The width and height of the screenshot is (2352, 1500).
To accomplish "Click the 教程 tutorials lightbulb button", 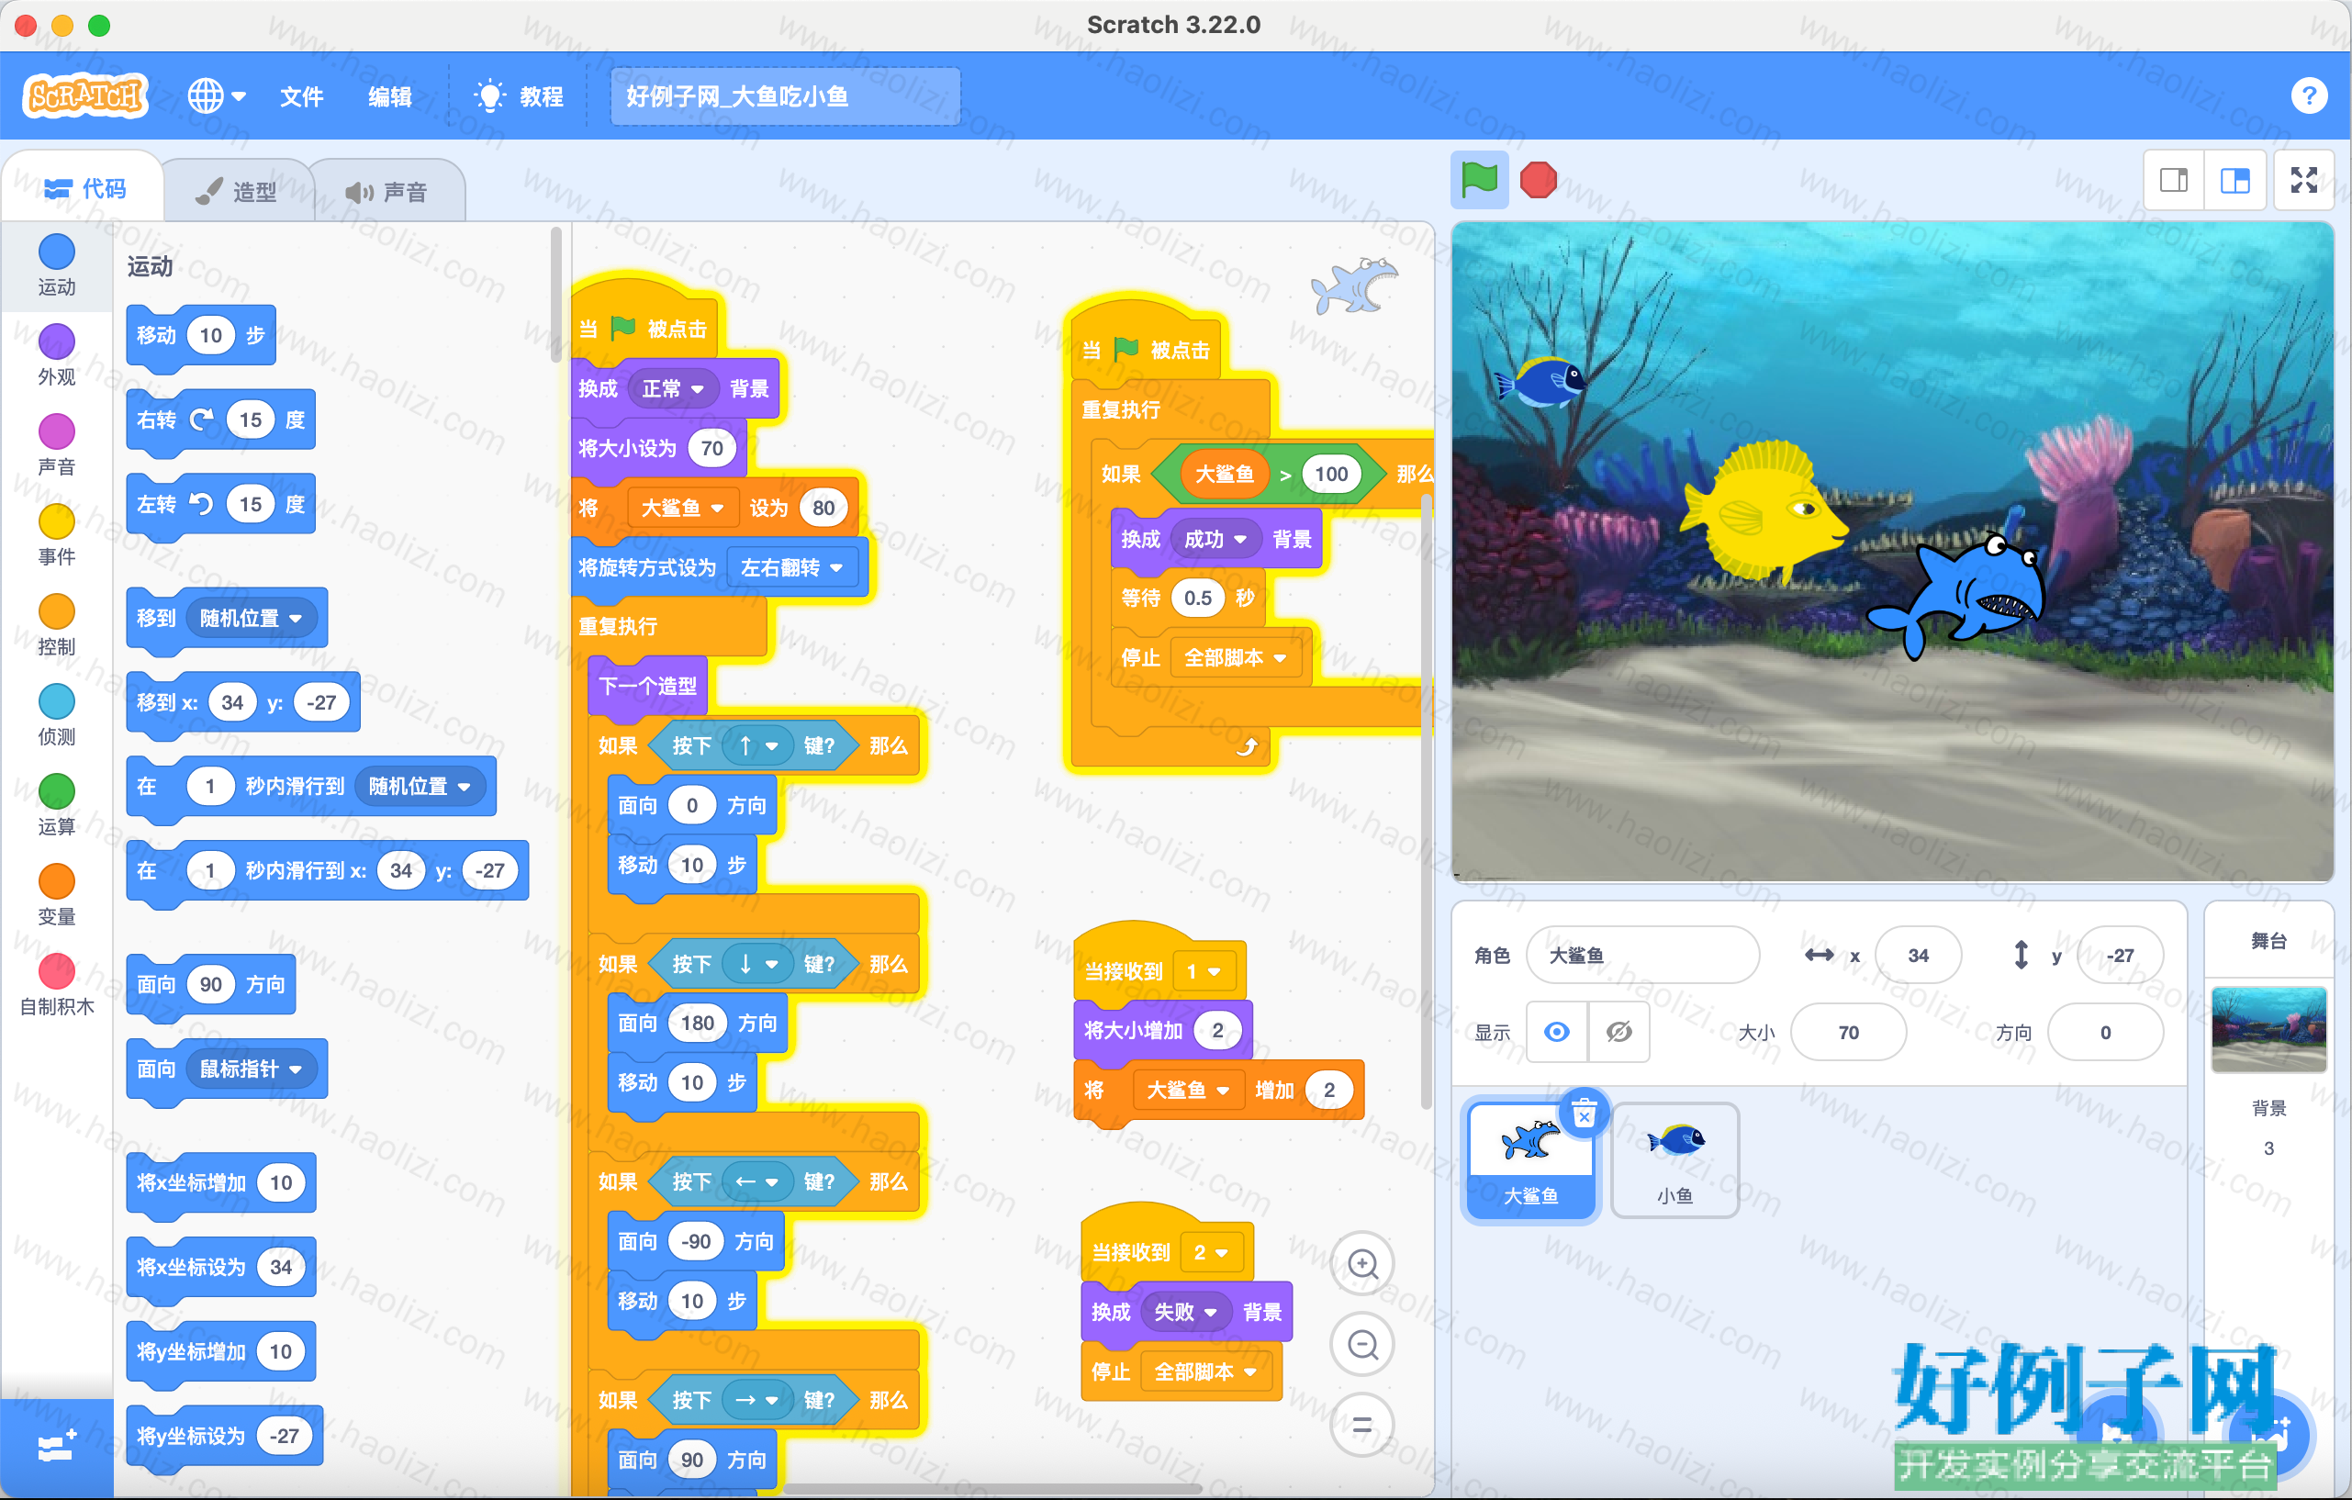I will [x=518, y=95].
